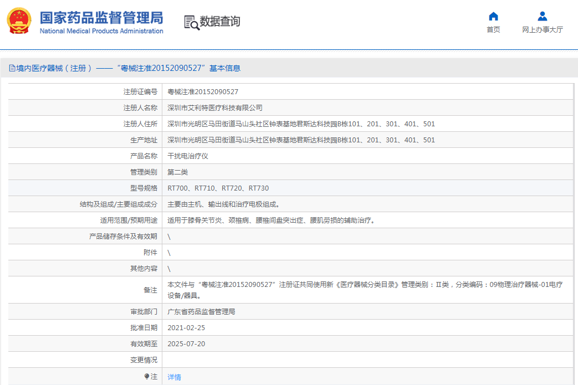Go to home via house icon
The height and width of the screenshot is (385, 578).
pos(493,16)
